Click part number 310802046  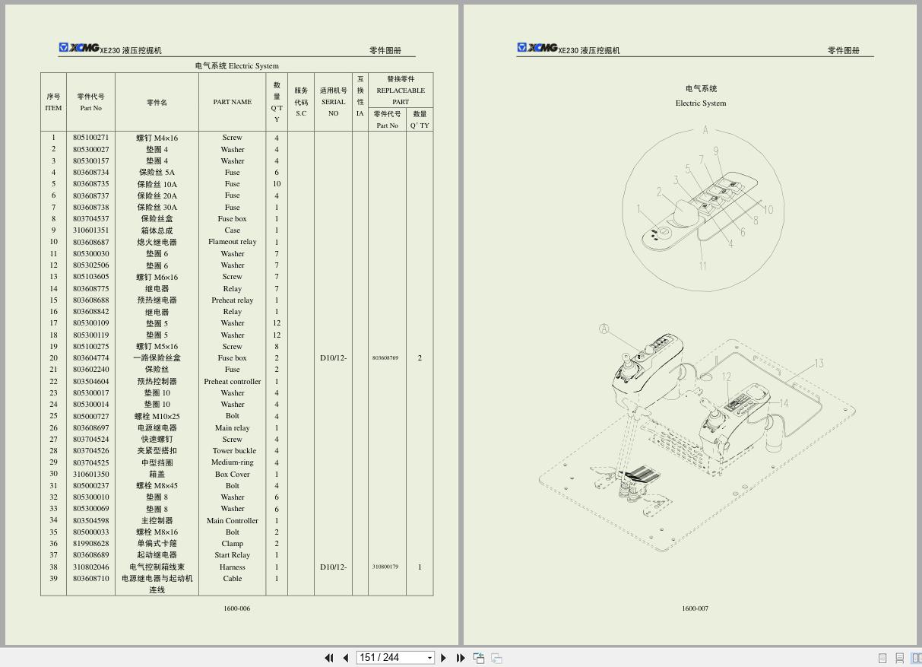pyautogui.click(x=90, y=567)
